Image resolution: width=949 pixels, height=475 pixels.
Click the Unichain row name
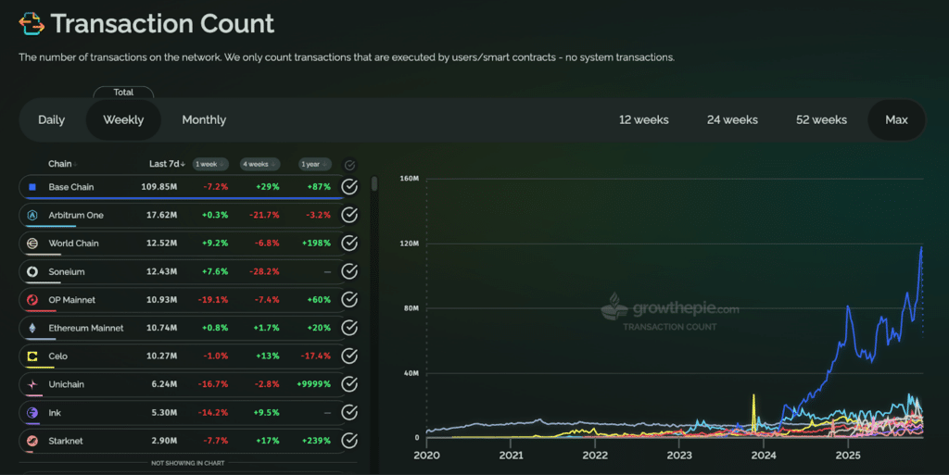[x=66, y=384]
